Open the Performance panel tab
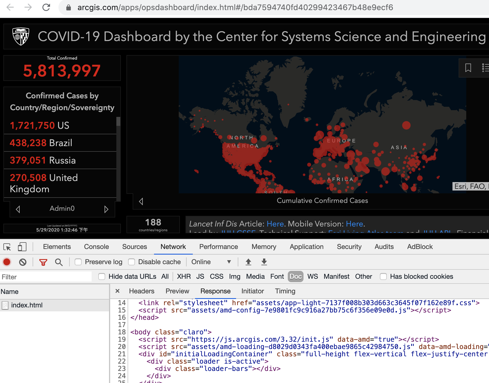Viewport: 489px width, 383px height. tap(219, 247)
